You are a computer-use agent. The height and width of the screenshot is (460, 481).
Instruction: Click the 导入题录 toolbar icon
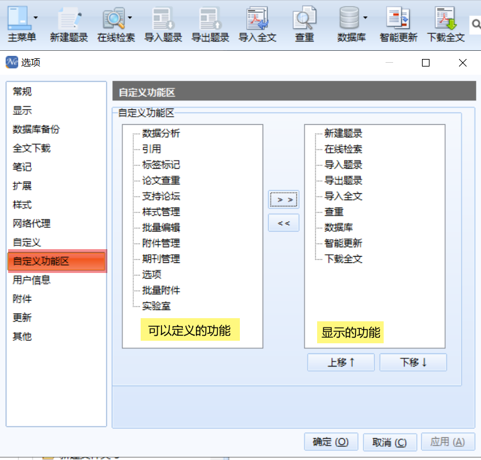tap(163, 18)
